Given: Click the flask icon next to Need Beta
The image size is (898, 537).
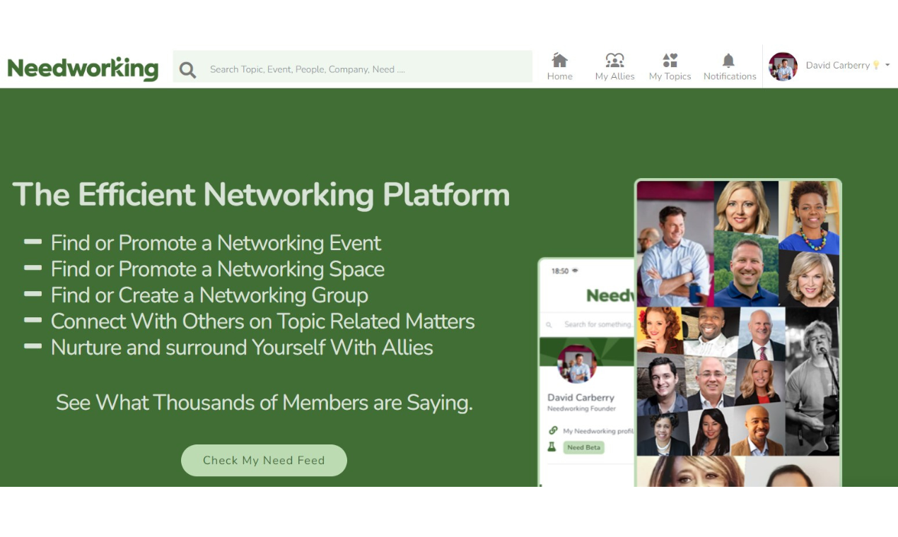Looking at the screenshot, I should point(552,447).
